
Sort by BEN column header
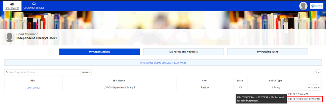tap(34, 80)
